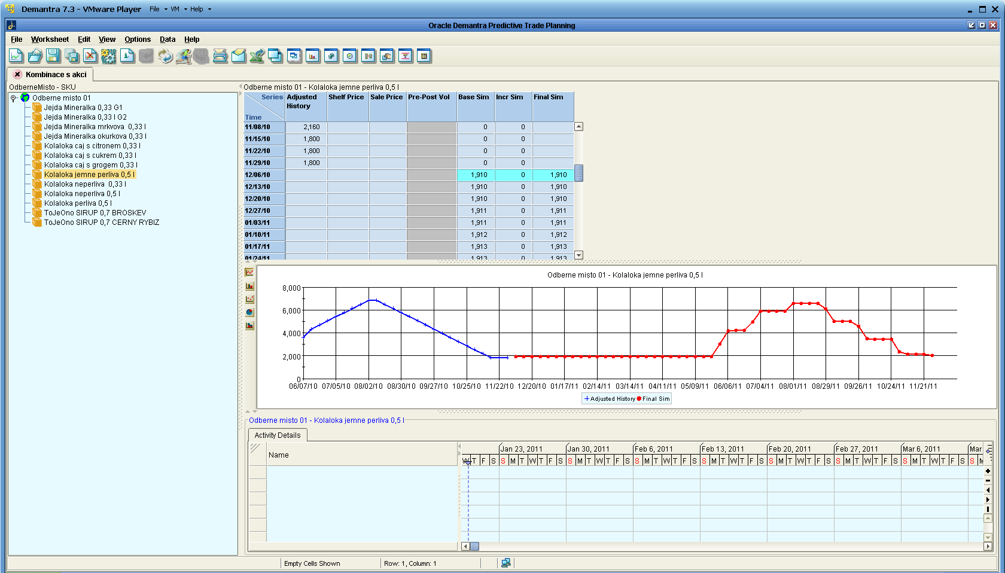Click the single-floppy Save icon
The width and height of the screenshot is (1005, 573).
(53, 56)
